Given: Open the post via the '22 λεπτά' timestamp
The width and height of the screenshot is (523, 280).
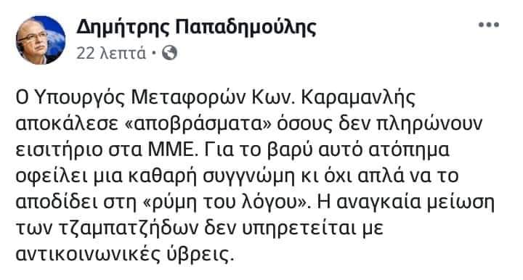Looking at the screenshot, I should click(x=111, y=53).
